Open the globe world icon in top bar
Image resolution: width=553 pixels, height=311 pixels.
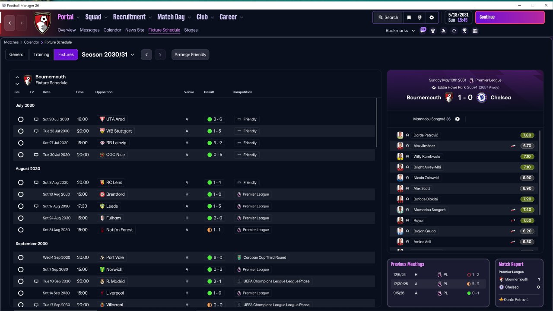pos(420,18)
